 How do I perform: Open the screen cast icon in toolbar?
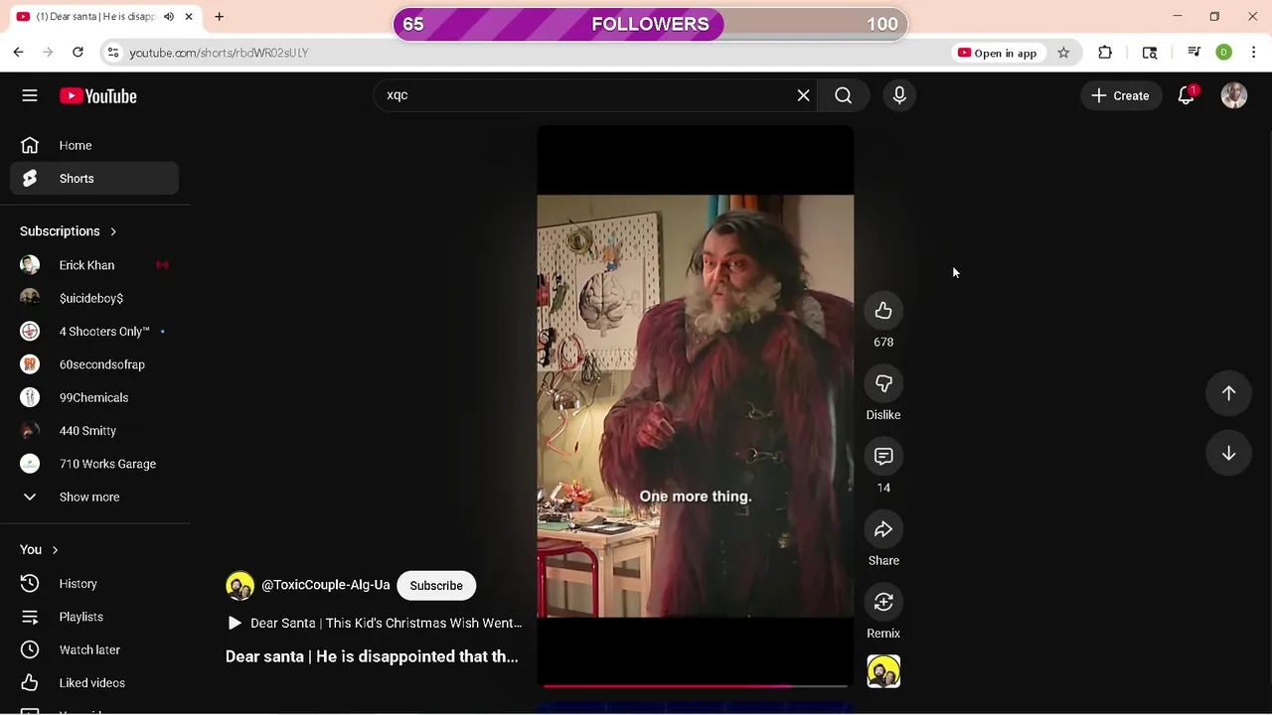[x=1150, y=53]
